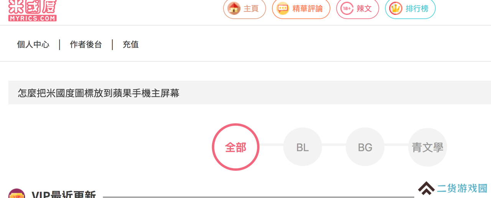Click the house icon beside 主頁
This screenshot has width=491, height=198.
pyautogui.click(x=234, y=8)
